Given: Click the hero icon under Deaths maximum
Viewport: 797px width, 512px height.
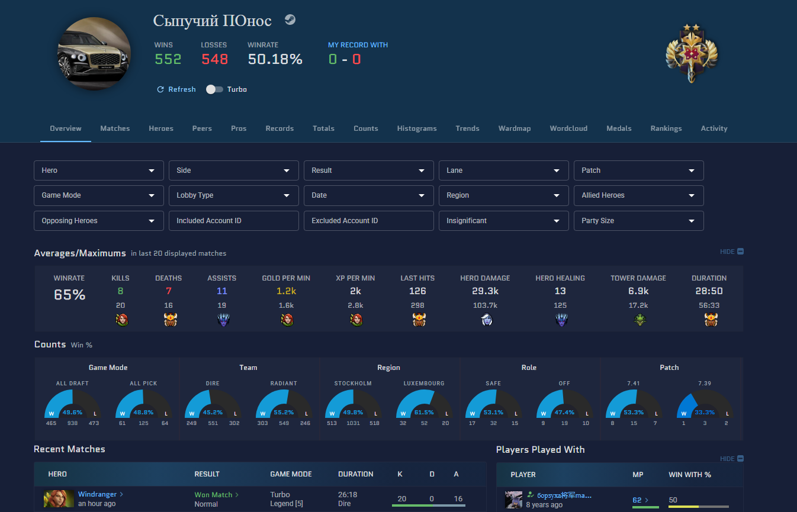Looking at the screenshot, I should pyautogui.click(x=169, y=320).
